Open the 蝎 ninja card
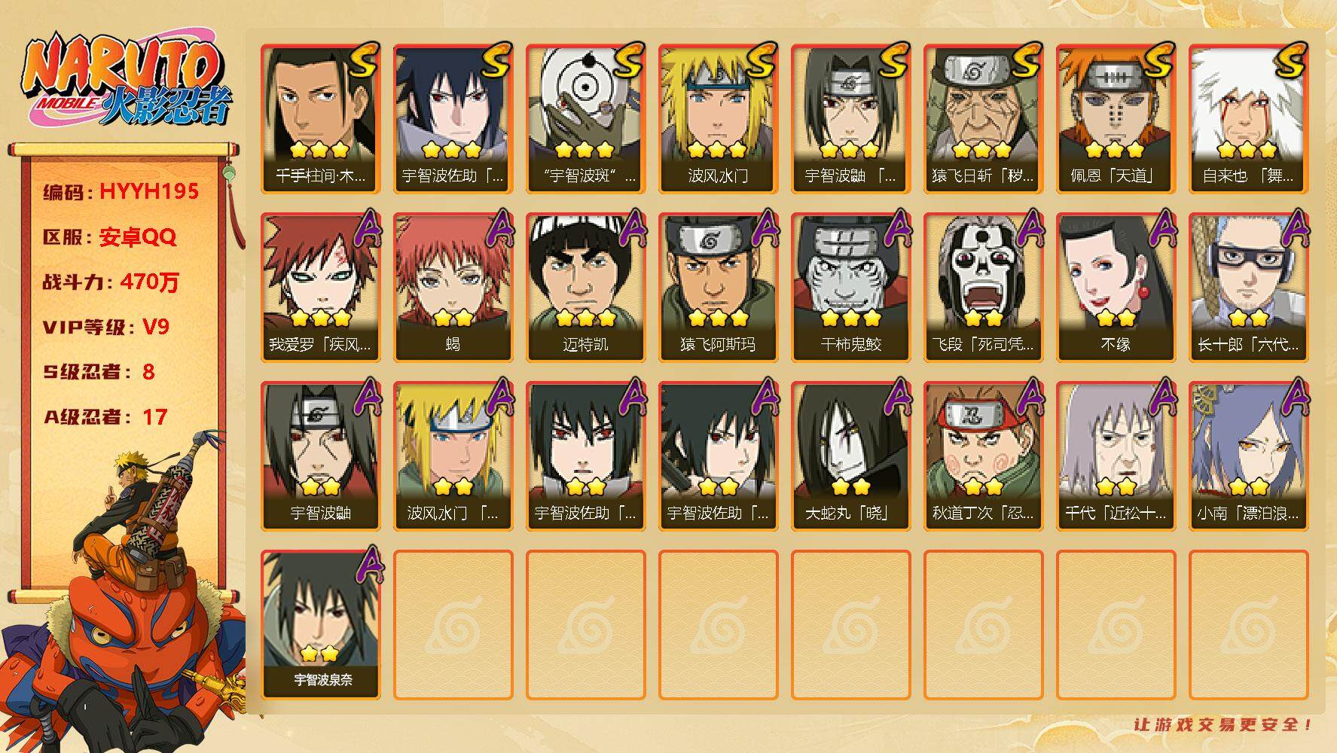The width and height of the screenshot is (1337, 753). click(453, 287)
